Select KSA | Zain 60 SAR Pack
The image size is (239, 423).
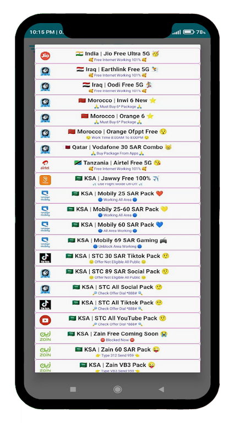click(118, 352)
